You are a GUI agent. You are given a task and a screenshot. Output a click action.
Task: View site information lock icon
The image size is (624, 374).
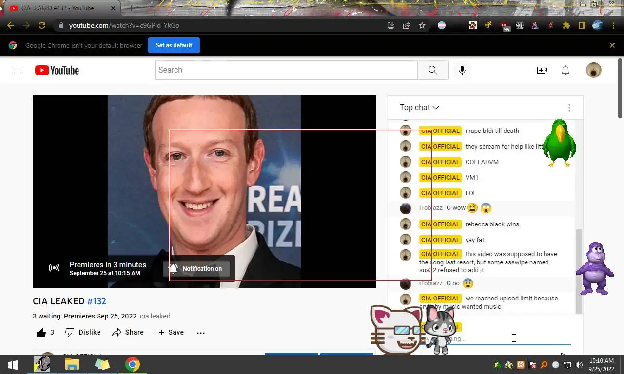click(x=61, y=25)
